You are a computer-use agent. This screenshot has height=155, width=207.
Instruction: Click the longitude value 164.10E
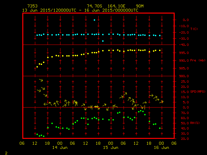coord(117,6)
